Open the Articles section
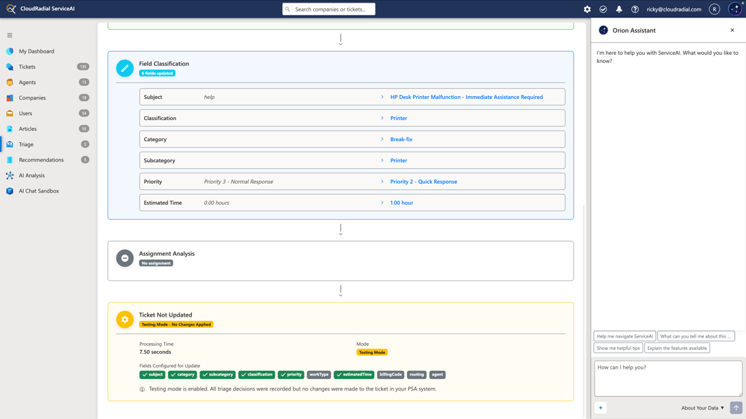 pos(26,128)
